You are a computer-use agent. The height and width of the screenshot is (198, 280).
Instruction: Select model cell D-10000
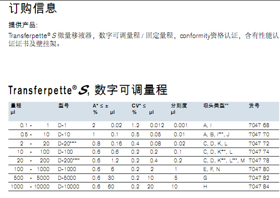68,187
